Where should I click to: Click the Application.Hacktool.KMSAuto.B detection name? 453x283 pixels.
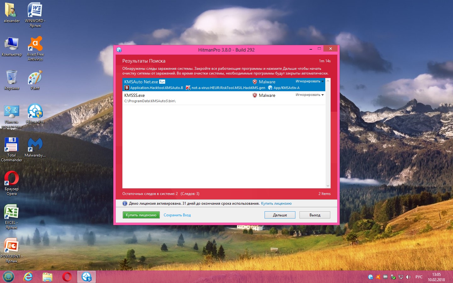tap(157, 88)
